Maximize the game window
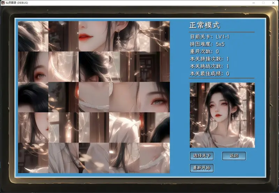The image size is (279, 193). [263, 3]
